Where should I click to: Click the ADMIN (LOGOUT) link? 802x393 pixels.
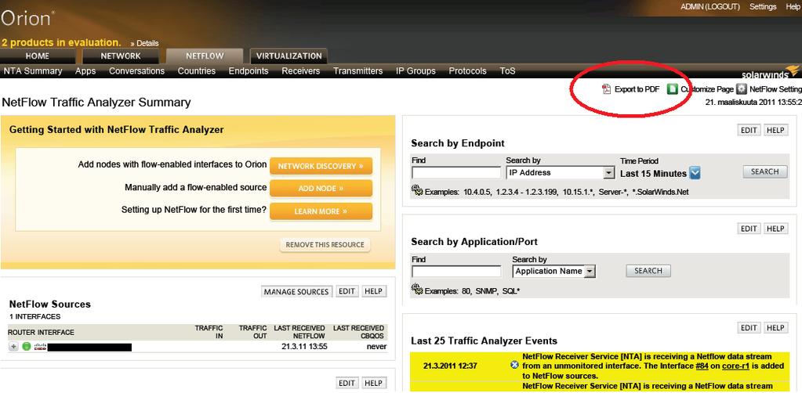tap(710, 6)
